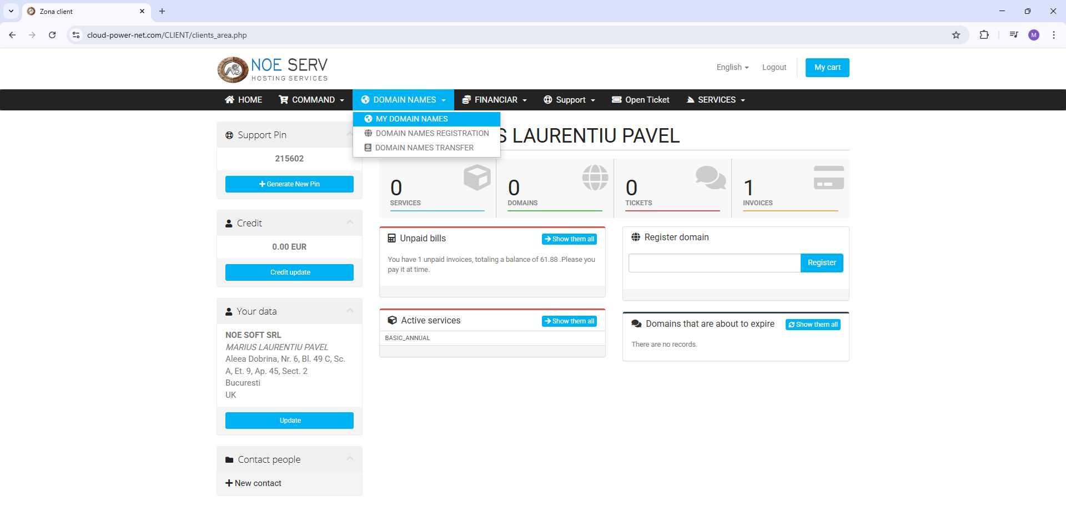The image size is (1066, 506).
Task: Bookmark this page with star icon
Action: coord(956,35)
